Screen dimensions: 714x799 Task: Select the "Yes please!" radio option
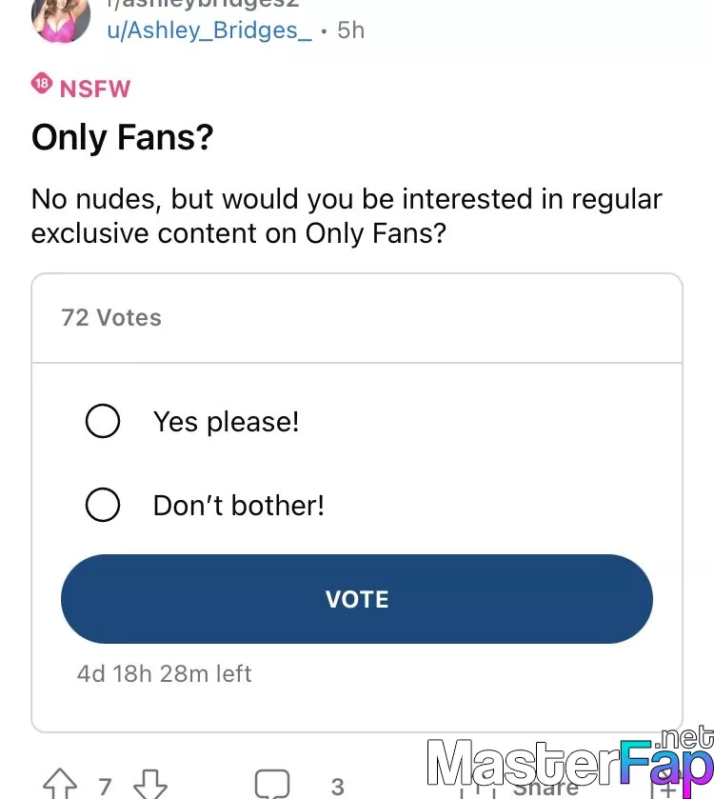point(103,421)
